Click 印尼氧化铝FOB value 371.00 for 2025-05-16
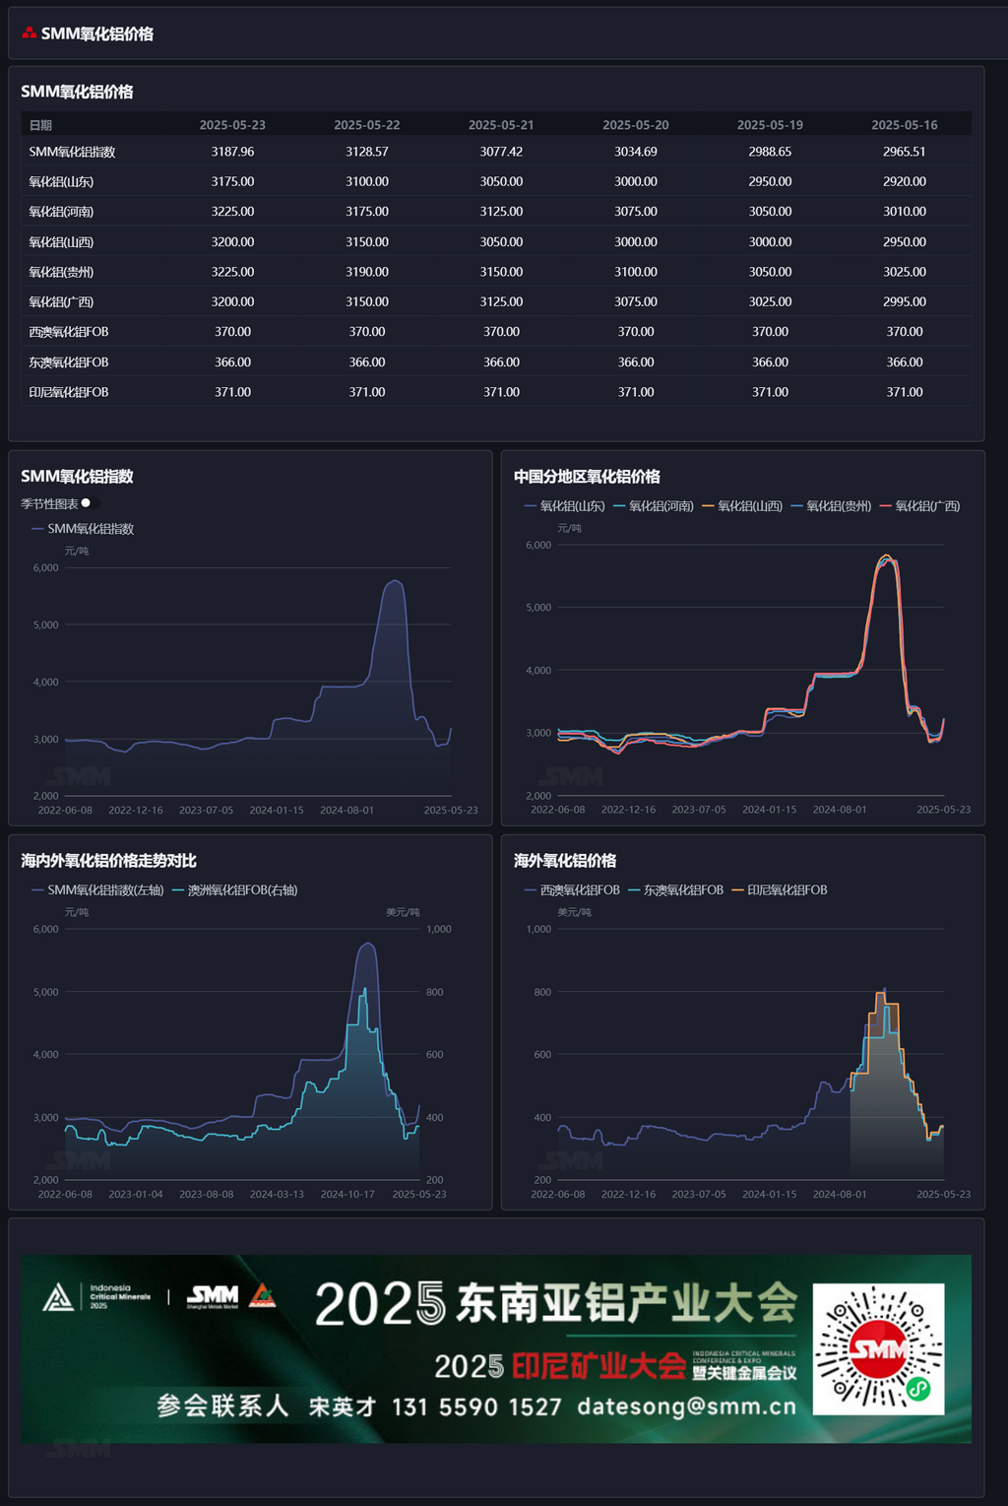The image size is (1008, 1506). tap(905, 392)
